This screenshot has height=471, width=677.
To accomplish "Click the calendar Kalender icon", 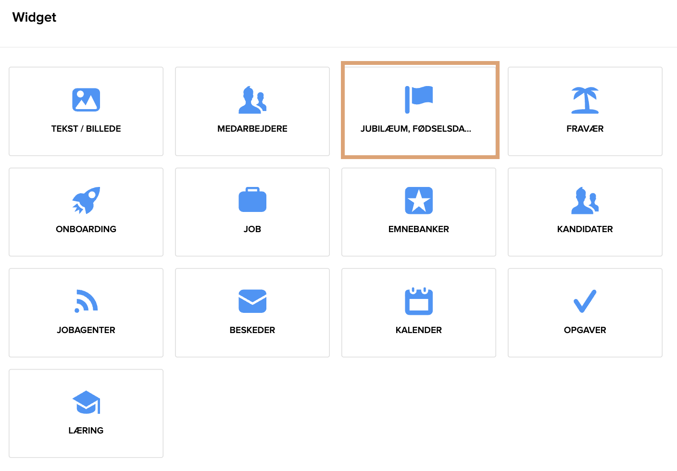I will 419,301.
